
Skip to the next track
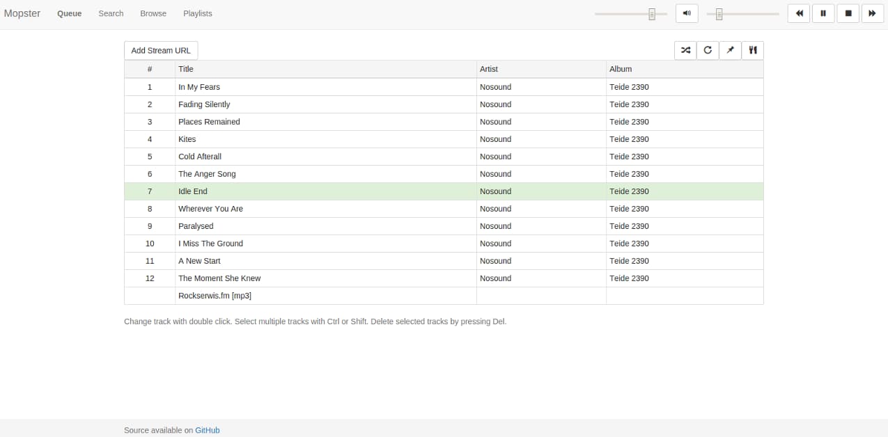point(872,13)
